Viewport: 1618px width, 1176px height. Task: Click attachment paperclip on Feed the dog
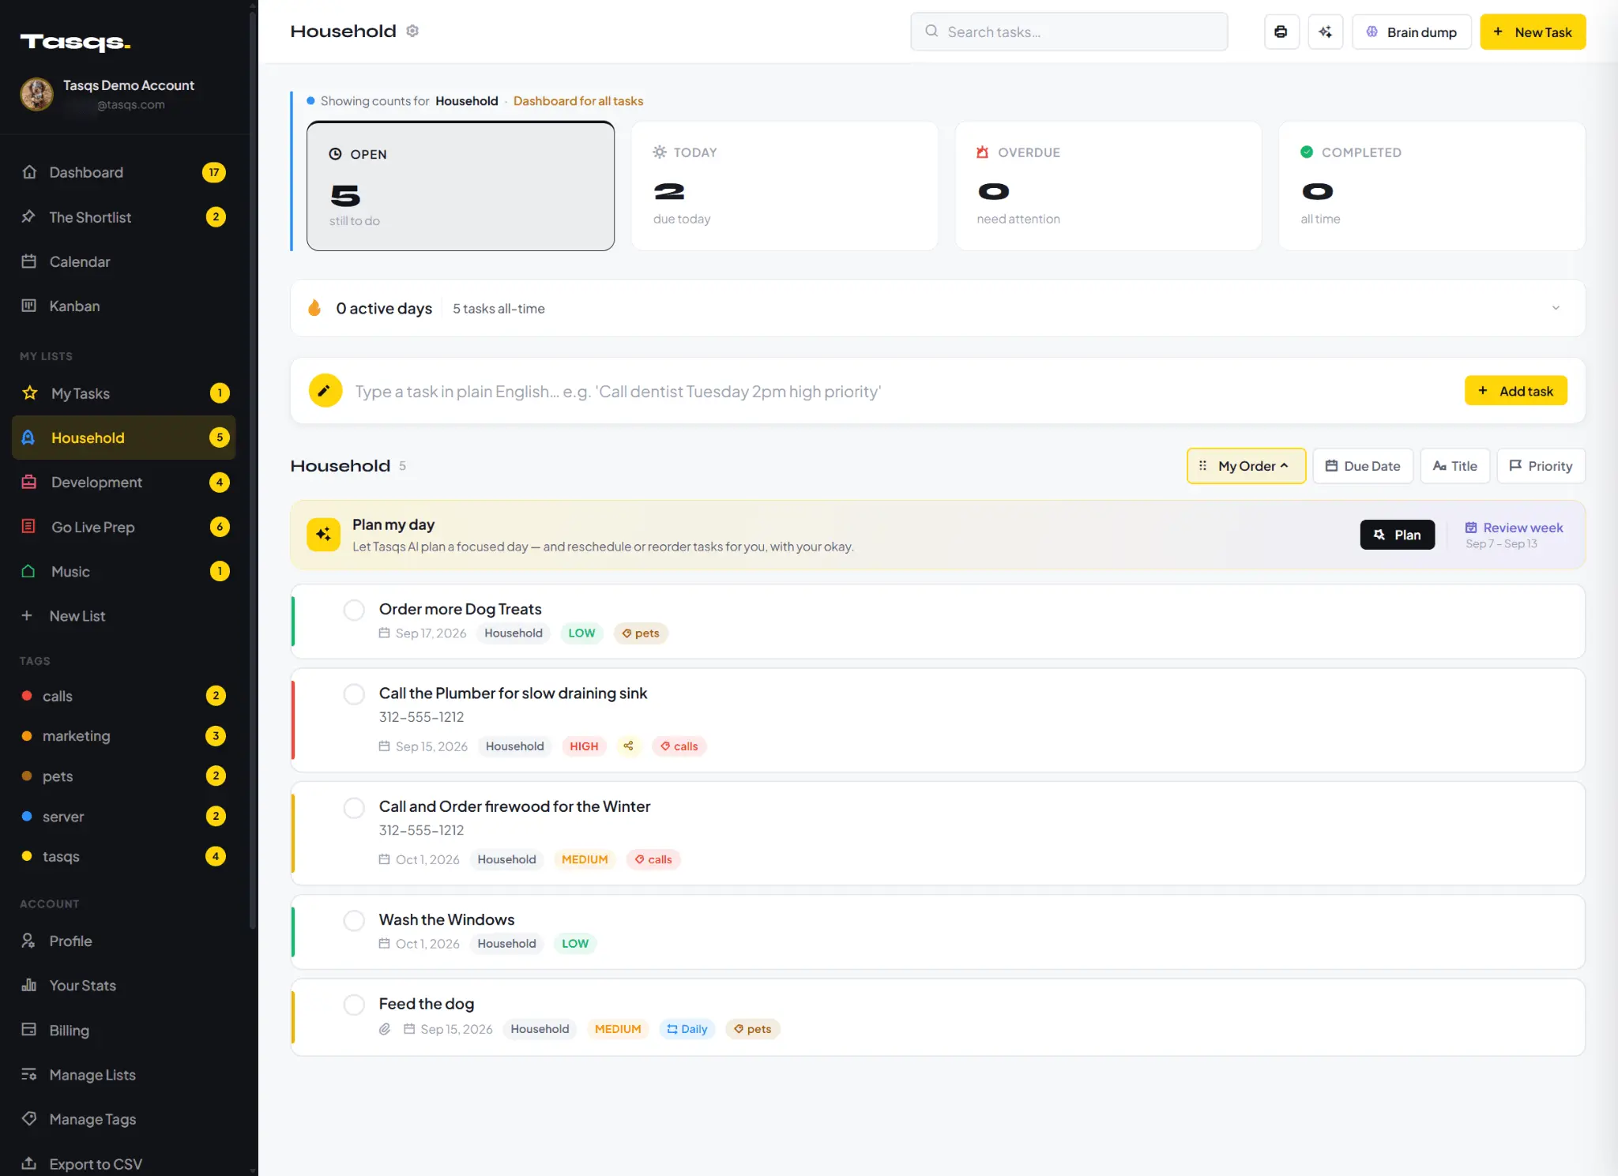[385, 1029]
